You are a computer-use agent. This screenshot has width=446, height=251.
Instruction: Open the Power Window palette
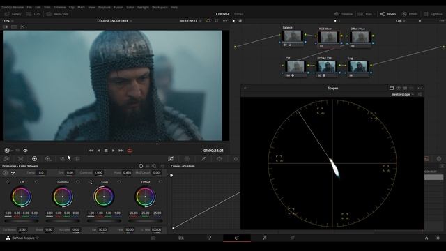(x=220, y=159)
